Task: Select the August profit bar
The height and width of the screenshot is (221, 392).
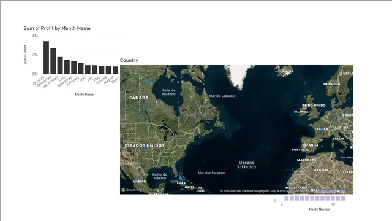Action: click(115, 70)
